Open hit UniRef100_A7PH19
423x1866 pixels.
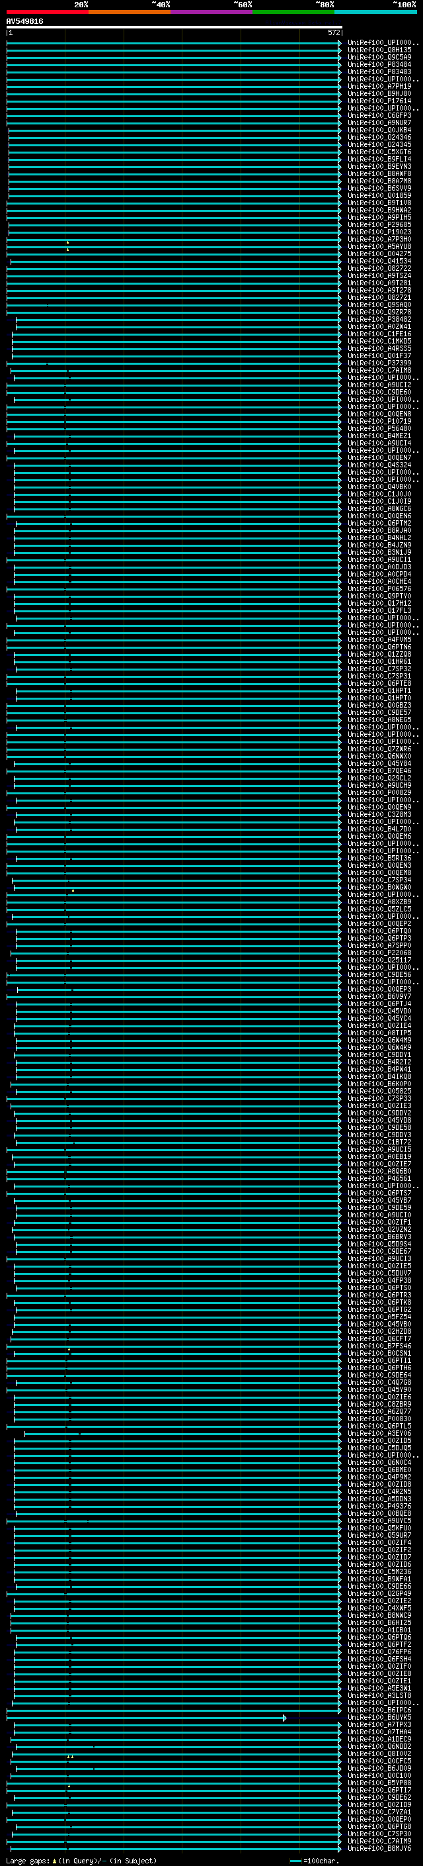pos(379,86)
